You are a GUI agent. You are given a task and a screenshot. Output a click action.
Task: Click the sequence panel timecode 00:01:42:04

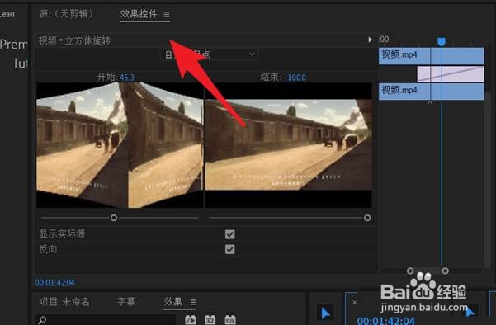(x=386, y=321)
